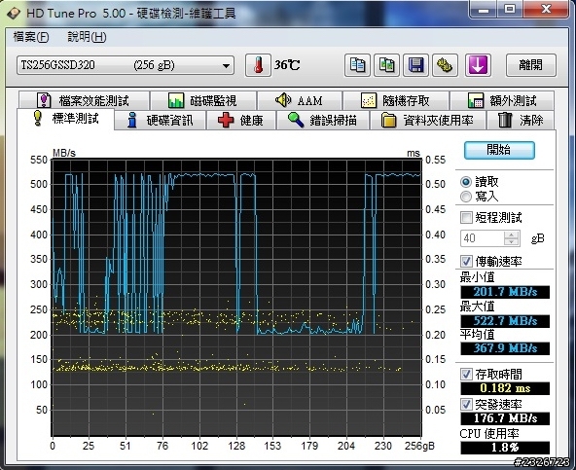Screen dimensions: 576x470
Task: Switch to the 硬碟資訊 tab
Action: coord(161,120)
